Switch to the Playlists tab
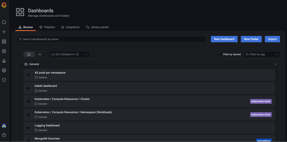This screenshot has height=142, width=287. click(x=47, y=27)
